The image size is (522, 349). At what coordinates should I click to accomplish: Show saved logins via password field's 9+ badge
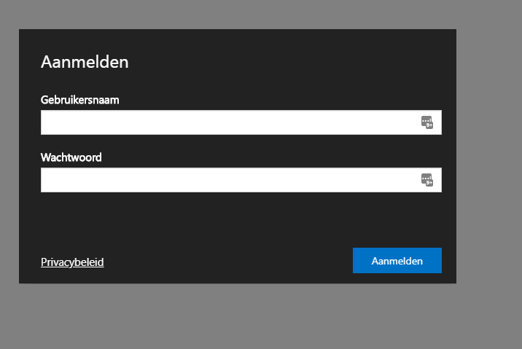429,183
